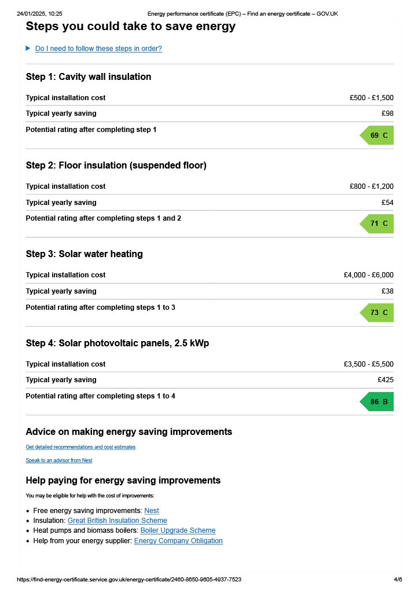Click the dark green 86 B rating badge
The height and width of the screenshot is (593, 418).
click(x=378, y=402)
